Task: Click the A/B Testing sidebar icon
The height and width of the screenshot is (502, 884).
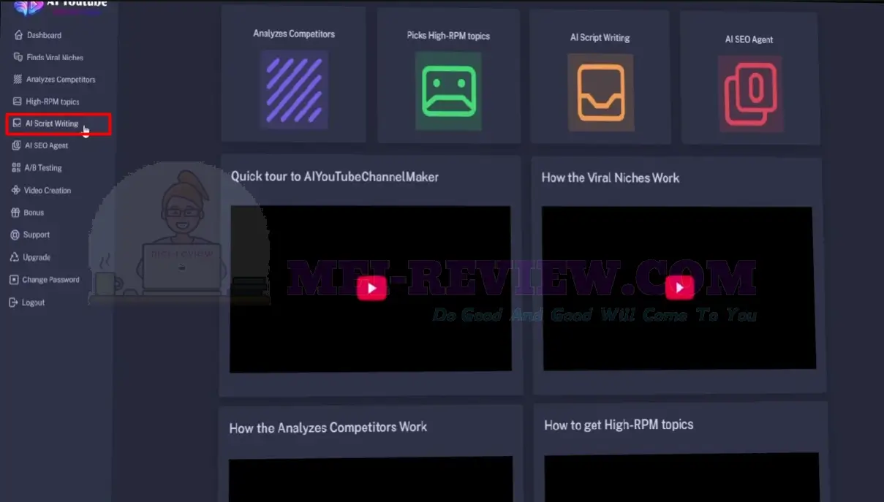Action: [x=17, y=167]
